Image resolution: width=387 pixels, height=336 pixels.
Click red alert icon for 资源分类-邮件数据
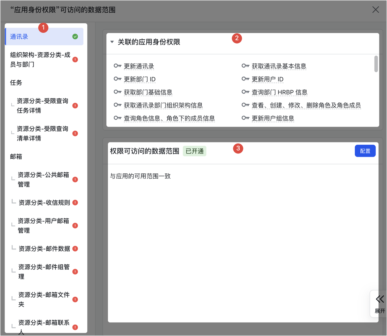click(x=75, y=249)
